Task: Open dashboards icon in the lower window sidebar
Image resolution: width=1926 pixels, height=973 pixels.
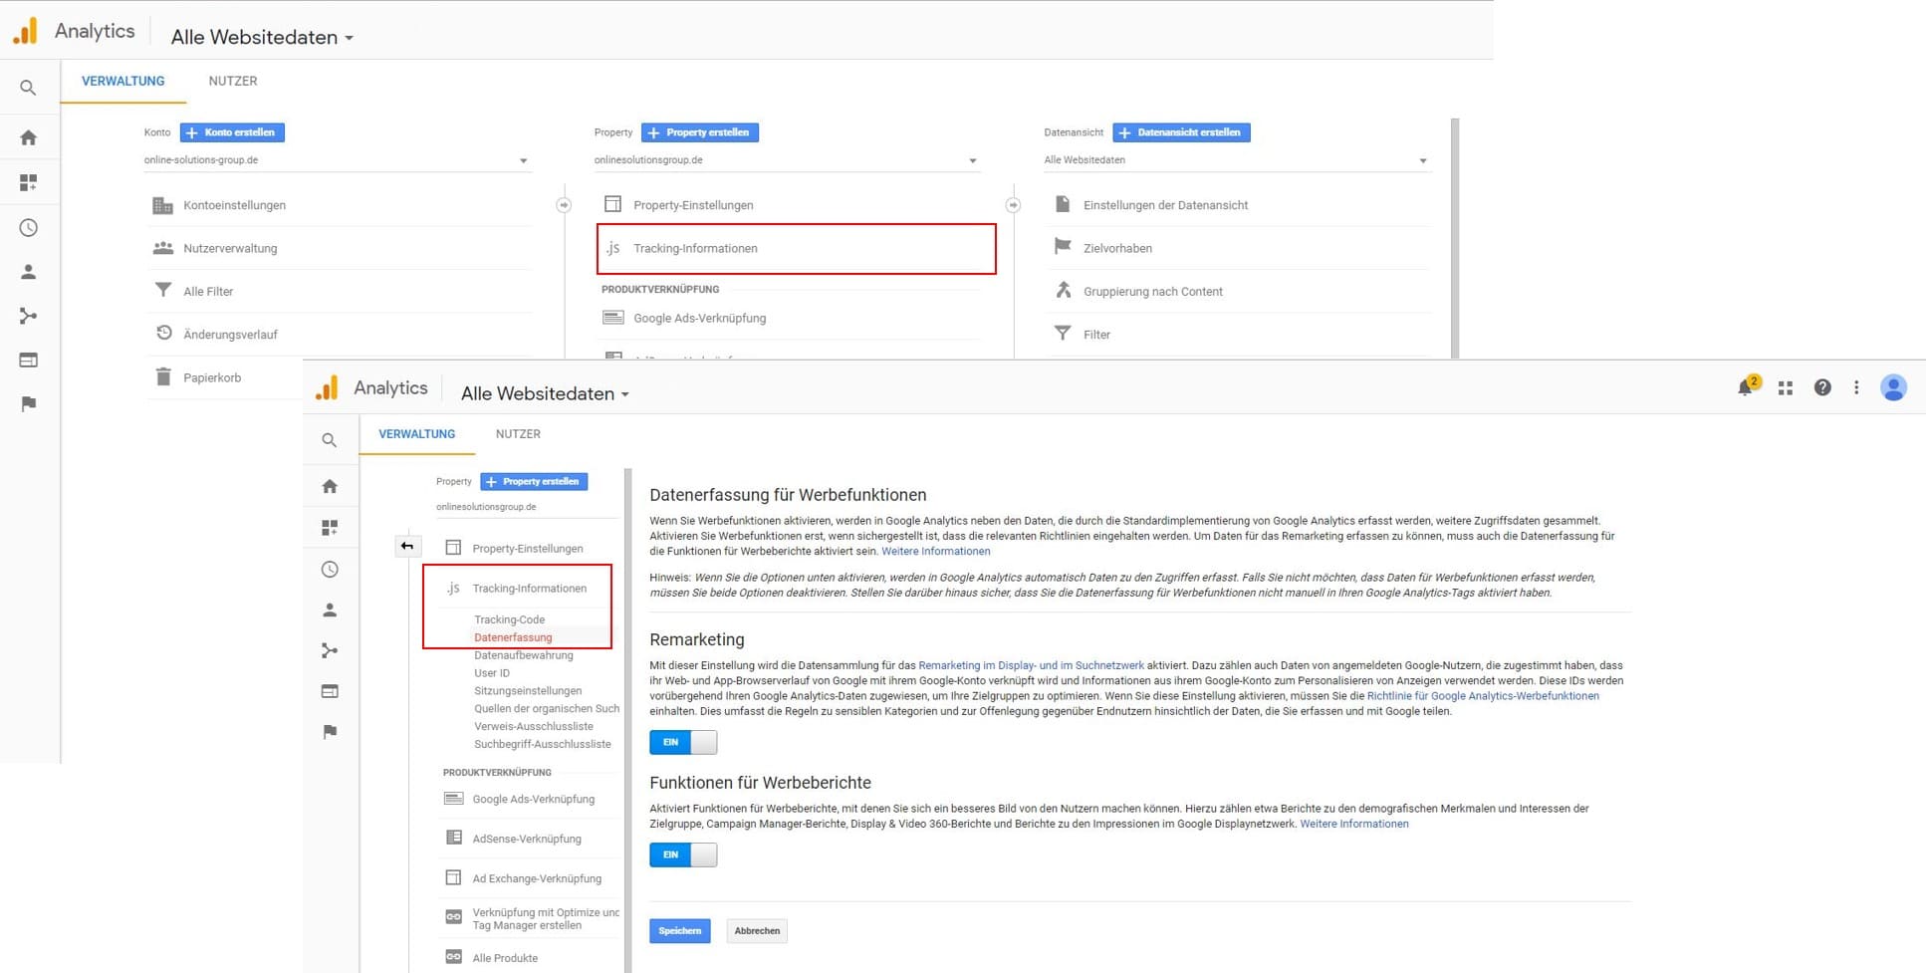Action: pyautogui.click(x=330, y=528)
